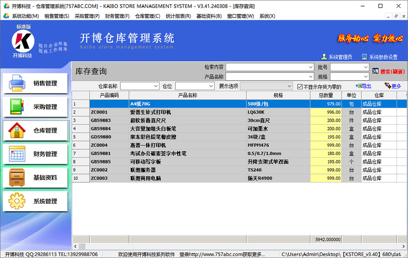Click the app icon left of 系统功能(M)
Screen dimensions: 408x258
click(x=6, y=16)
